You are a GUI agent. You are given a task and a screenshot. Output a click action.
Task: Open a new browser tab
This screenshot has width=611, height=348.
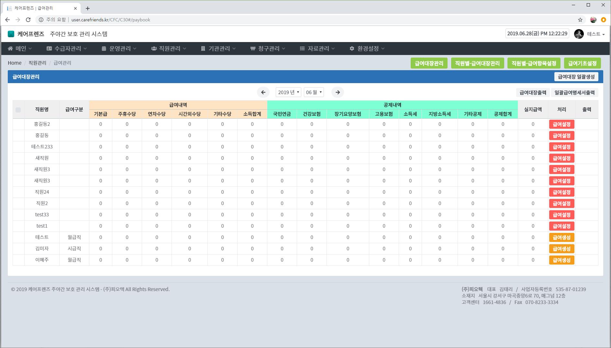88,8
